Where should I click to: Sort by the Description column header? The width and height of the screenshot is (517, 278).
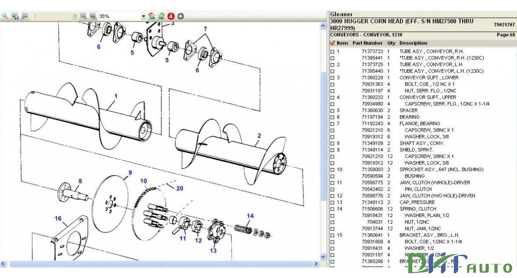(x=414, y=43)
